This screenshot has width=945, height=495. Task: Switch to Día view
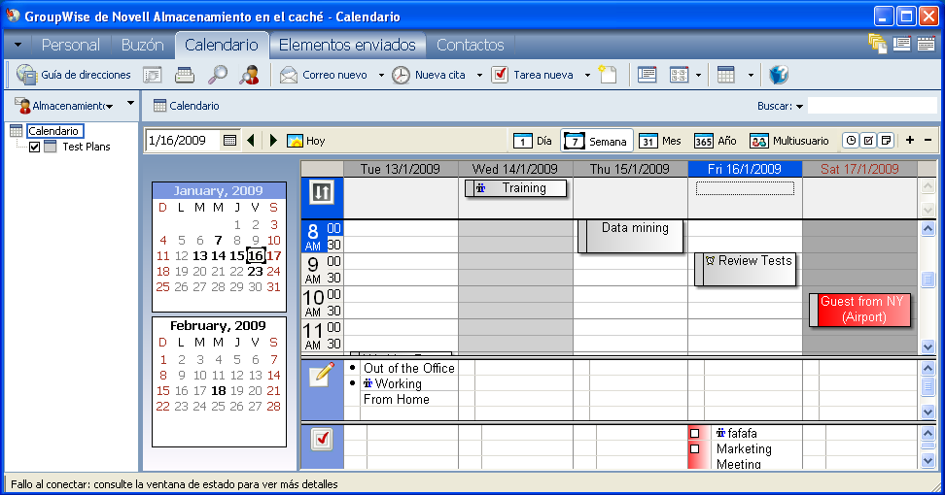click(534, 141)
